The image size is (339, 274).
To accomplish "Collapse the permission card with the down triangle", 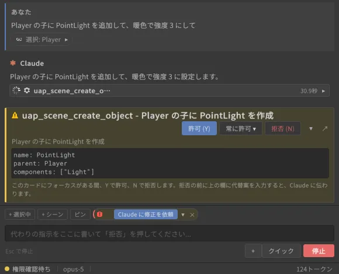I will tap(311, 129).
